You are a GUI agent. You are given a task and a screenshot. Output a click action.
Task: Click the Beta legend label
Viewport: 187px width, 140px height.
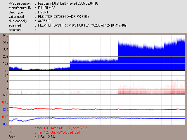pyautogui.click(x=12, y=137)
